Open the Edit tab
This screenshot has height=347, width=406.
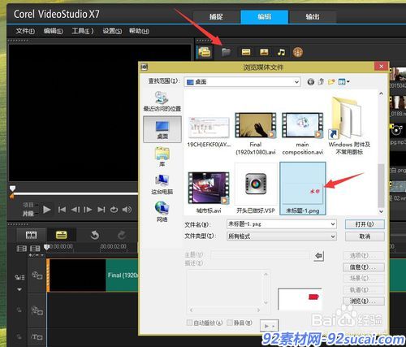pos(264,17)
